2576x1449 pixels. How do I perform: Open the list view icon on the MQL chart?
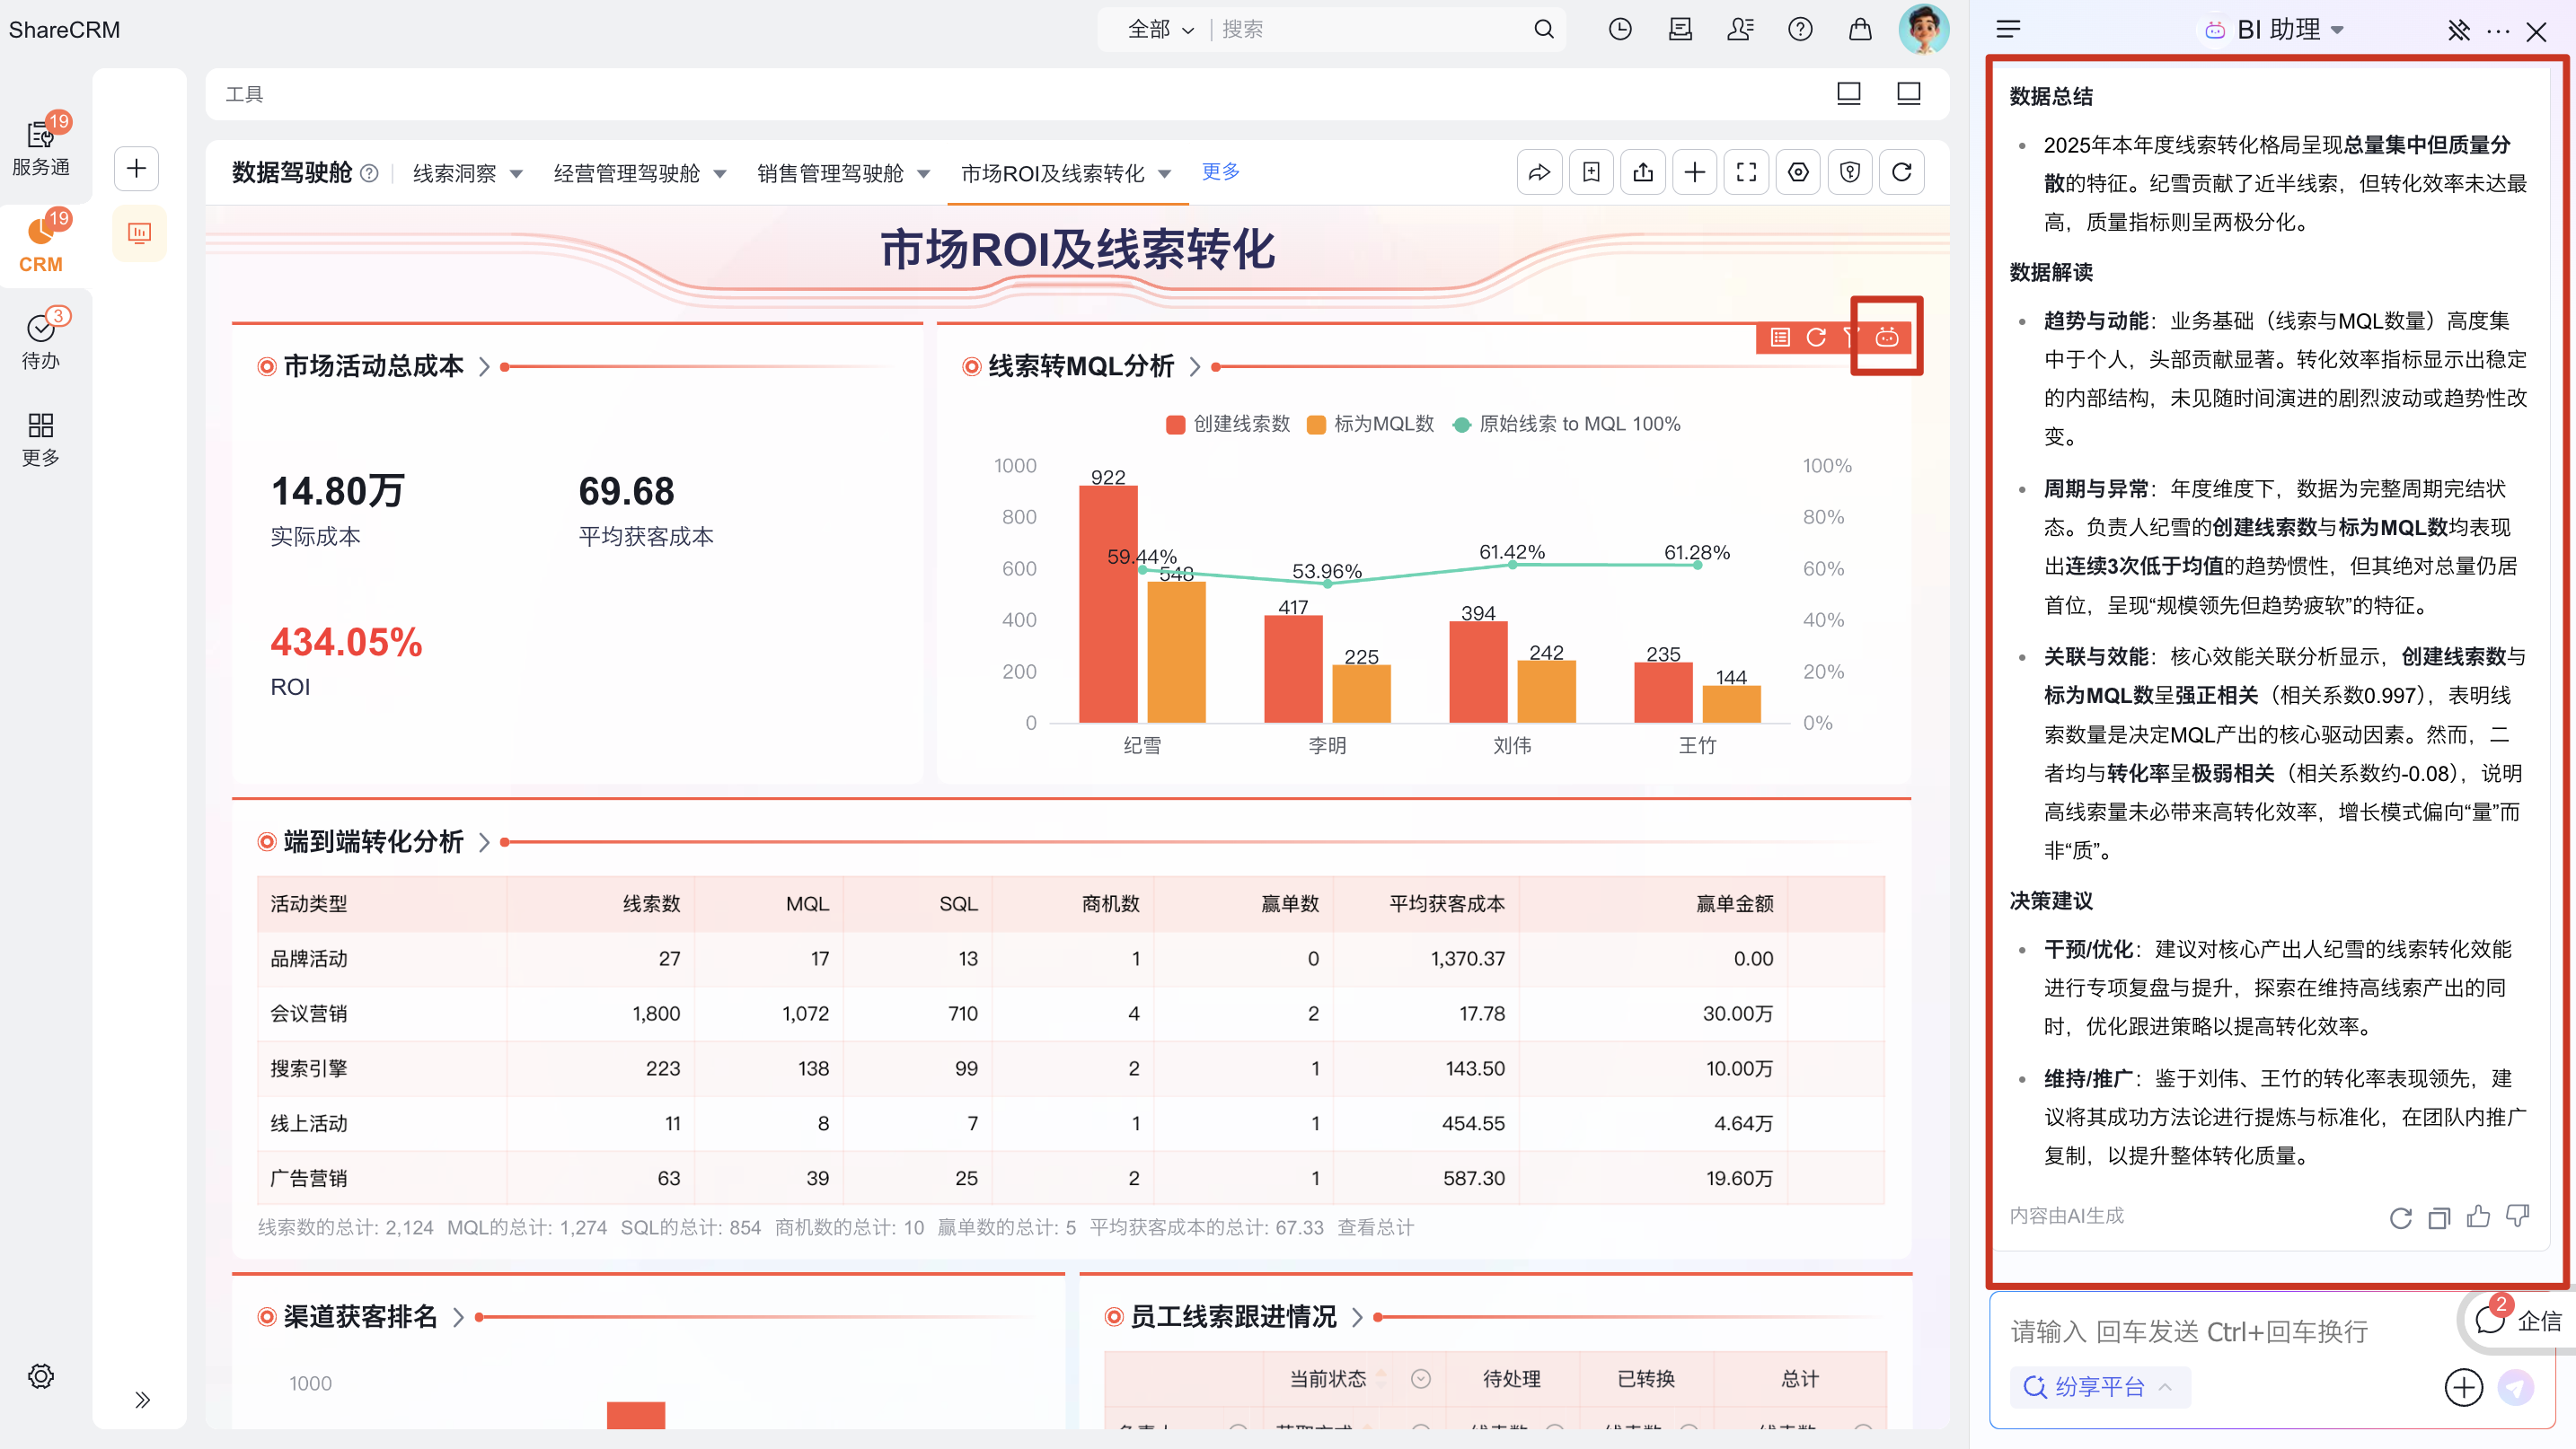1780,338
